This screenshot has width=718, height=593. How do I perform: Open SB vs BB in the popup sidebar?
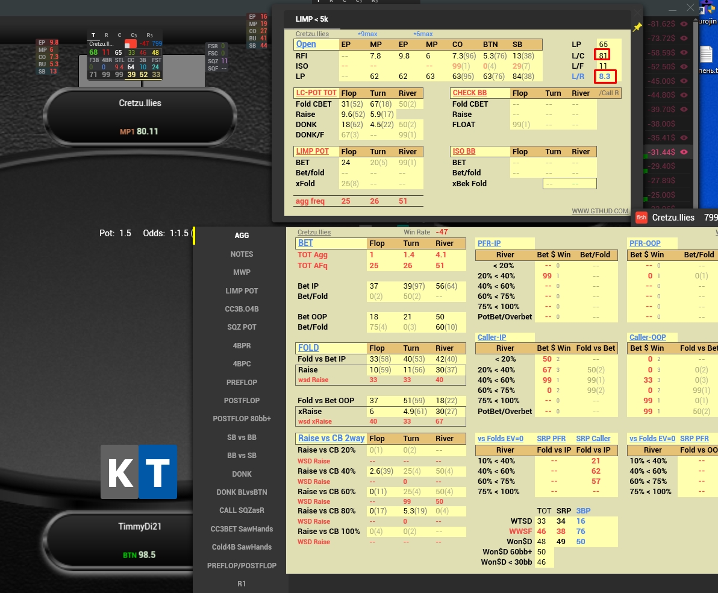(x=242, y=437)
